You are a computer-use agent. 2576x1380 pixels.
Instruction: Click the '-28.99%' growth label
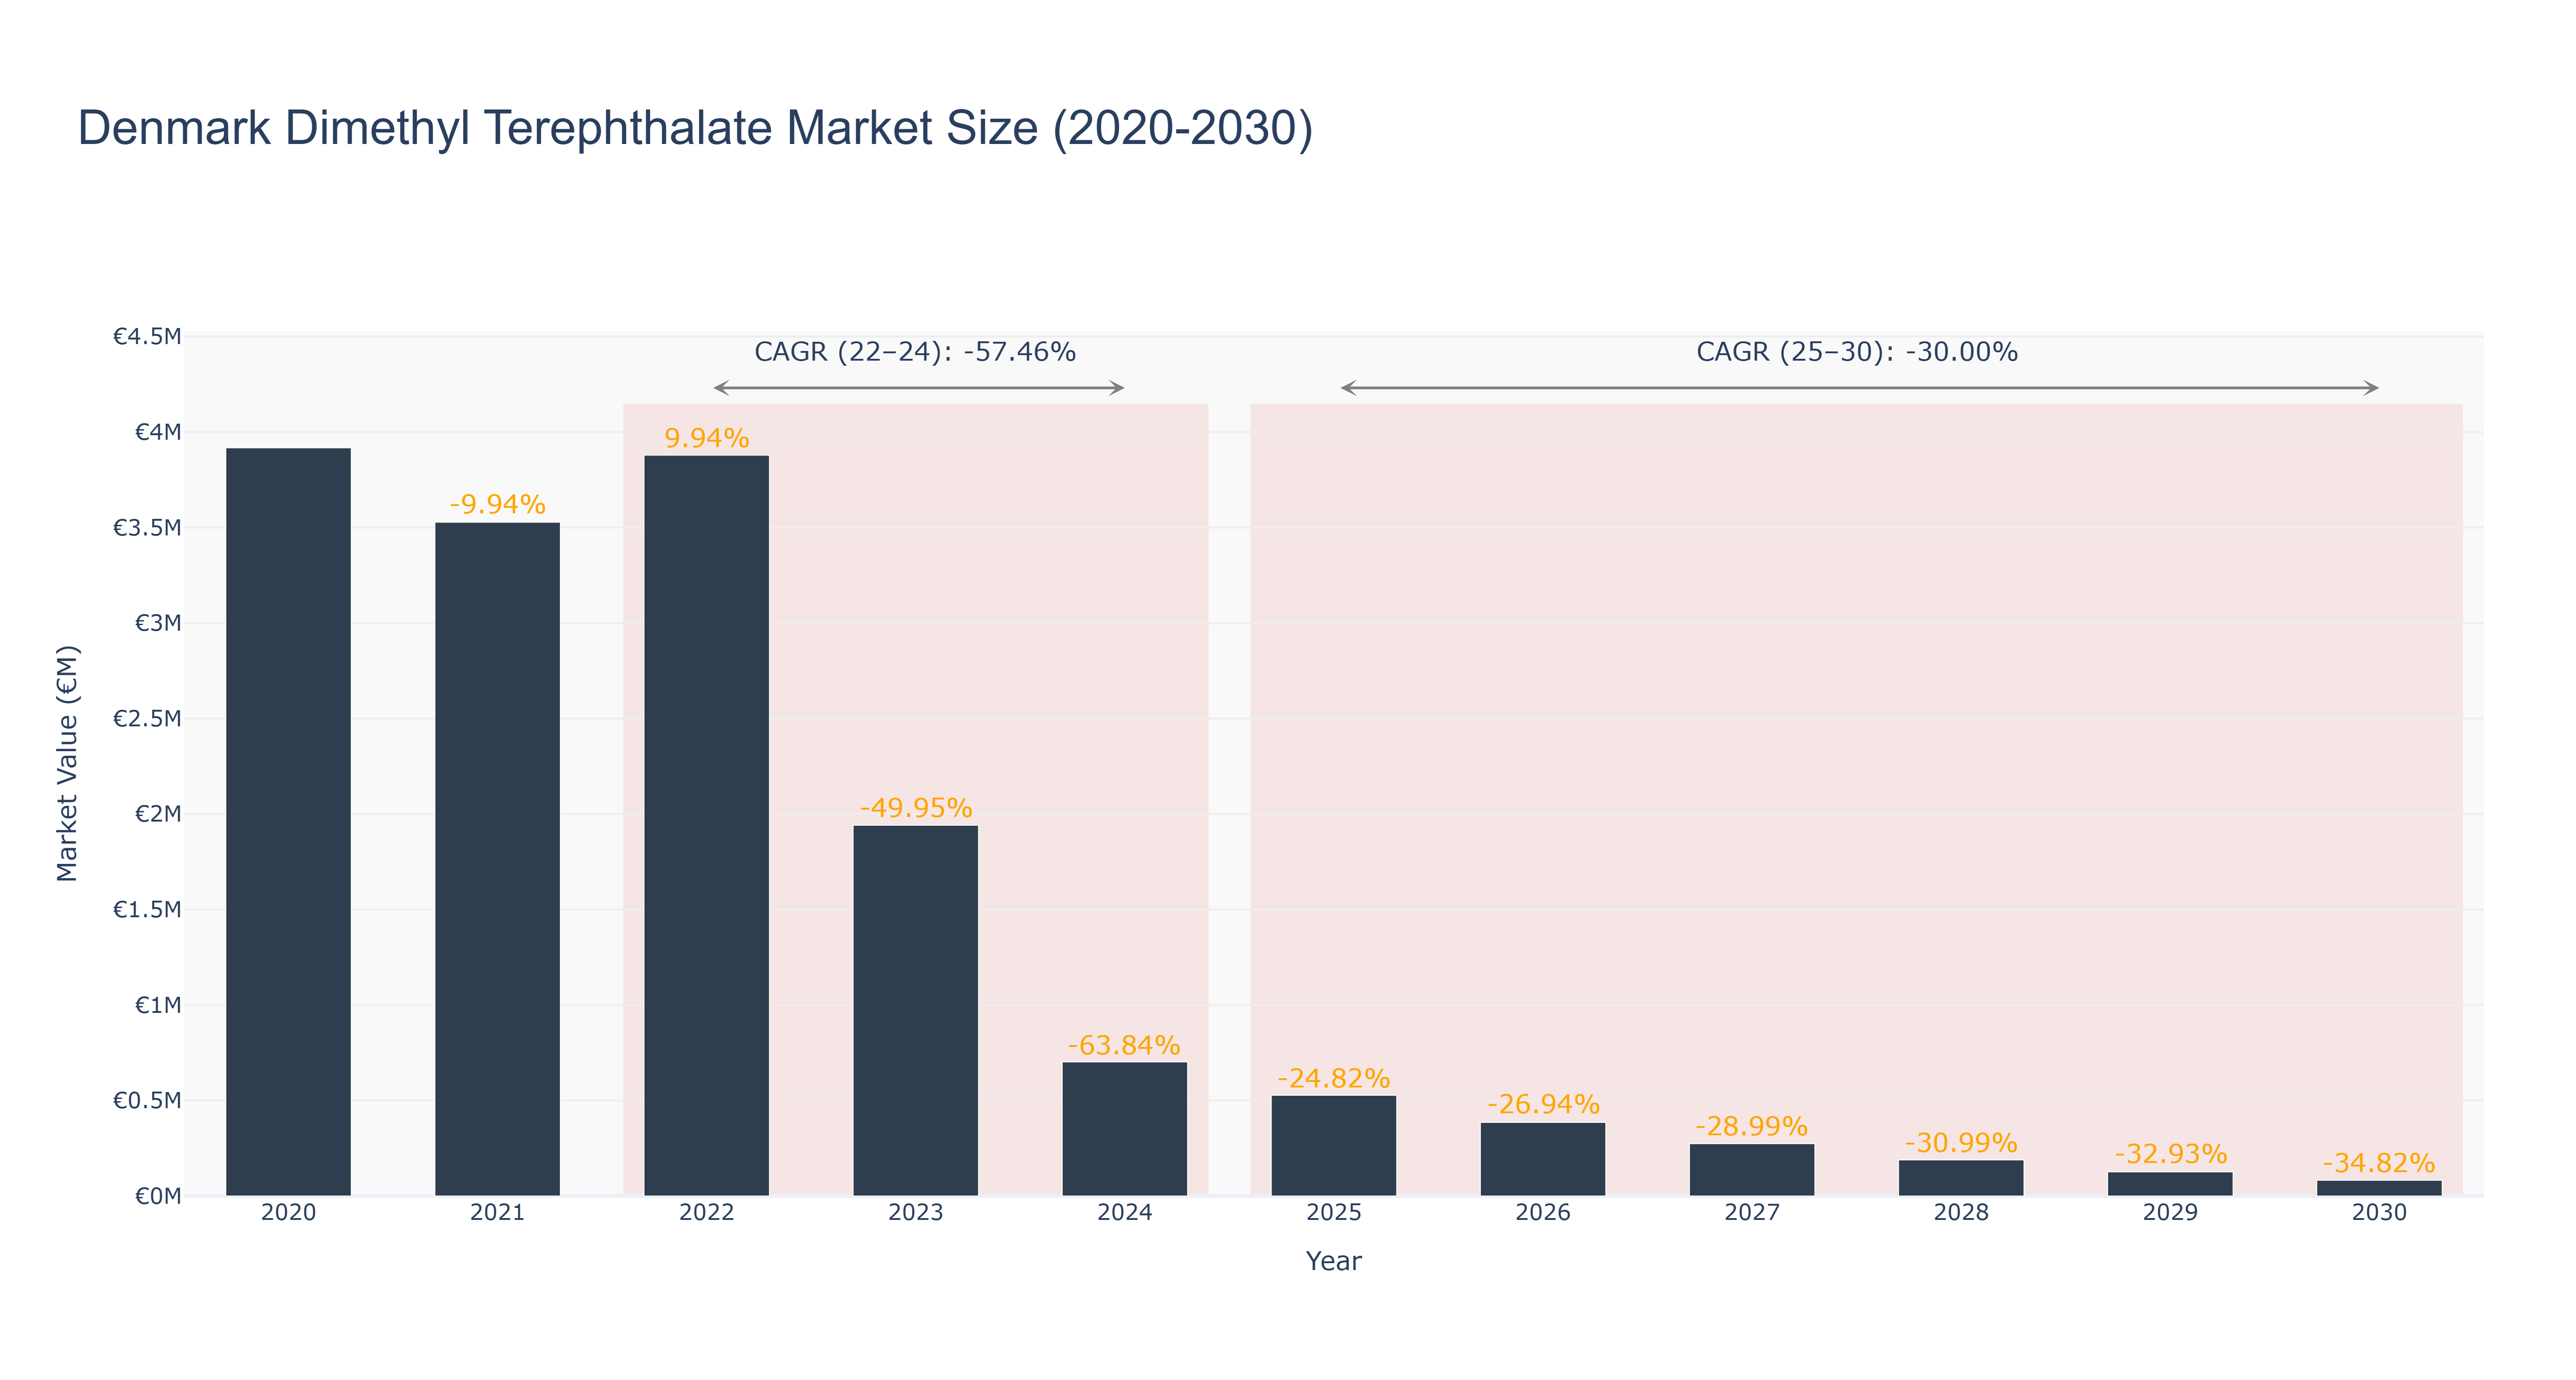pos(1751,1127)
